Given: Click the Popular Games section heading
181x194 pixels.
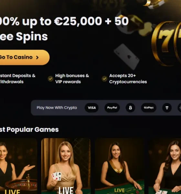Looking at the screenshot, I should click(29, 130).
